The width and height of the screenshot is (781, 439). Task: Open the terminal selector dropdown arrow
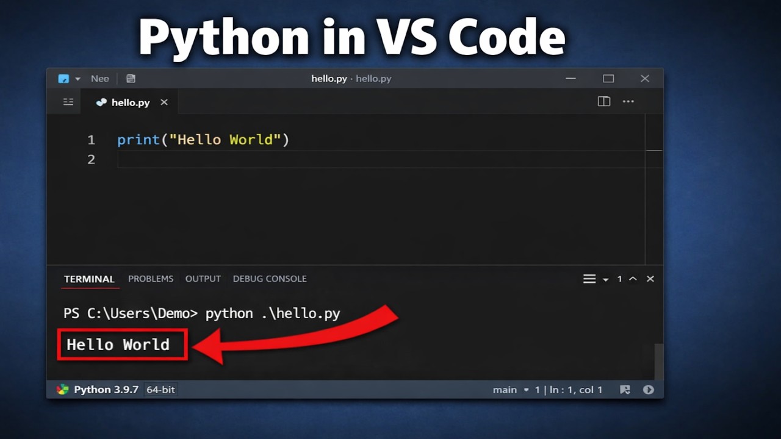point(606,279)
